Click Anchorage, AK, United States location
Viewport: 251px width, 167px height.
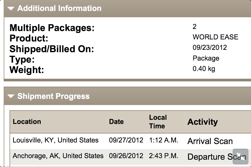58,156
